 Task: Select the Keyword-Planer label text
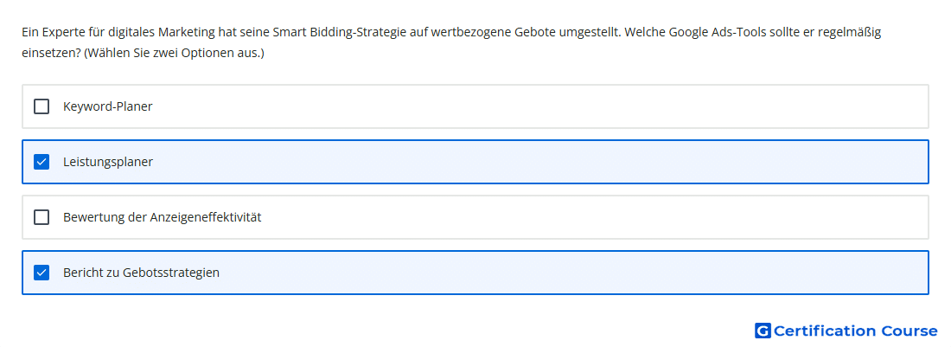(x=107, y=106)
